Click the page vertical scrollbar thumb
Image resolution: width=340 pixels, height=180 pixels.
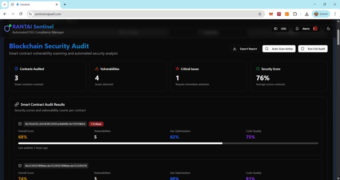338,37
